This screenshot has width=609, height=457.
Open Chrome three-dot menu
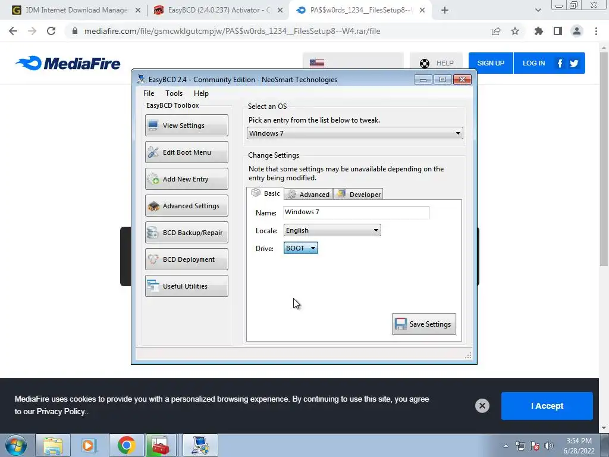pyautogui.click(x=596, y=31)
